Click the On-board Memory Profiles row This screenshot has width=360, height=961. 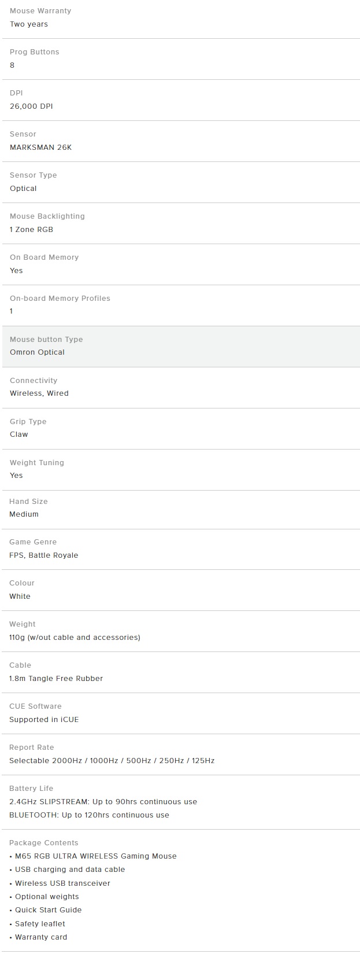point(180,305)
